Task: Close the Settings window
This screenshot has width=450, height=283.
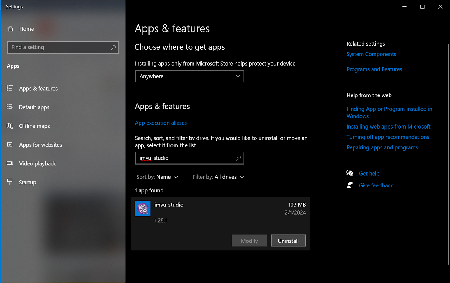Action: click(440, 6)
